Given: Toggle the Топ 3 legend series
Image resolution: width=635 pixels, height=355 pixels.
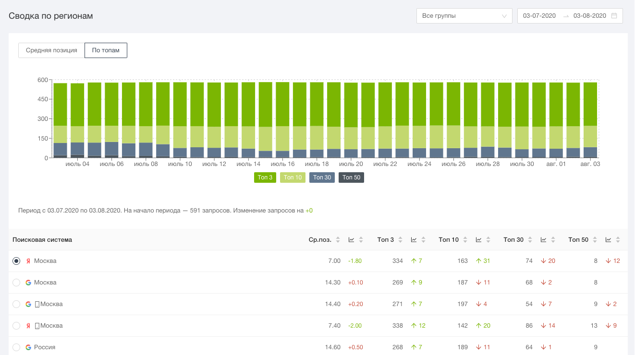Looking at the screenshot, I should click(265, 177).
